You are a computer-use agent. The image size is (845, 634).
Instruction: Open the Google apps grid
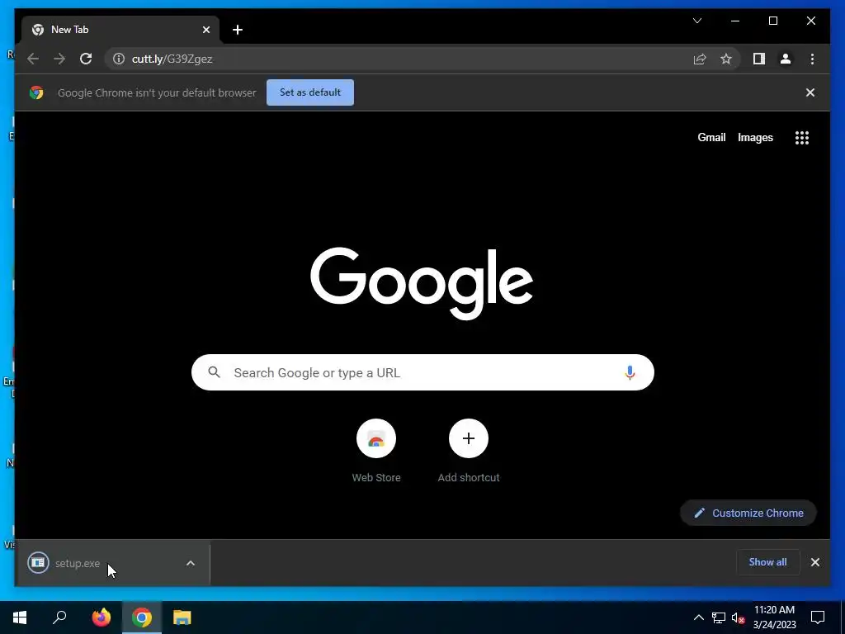tap(802, 138)
